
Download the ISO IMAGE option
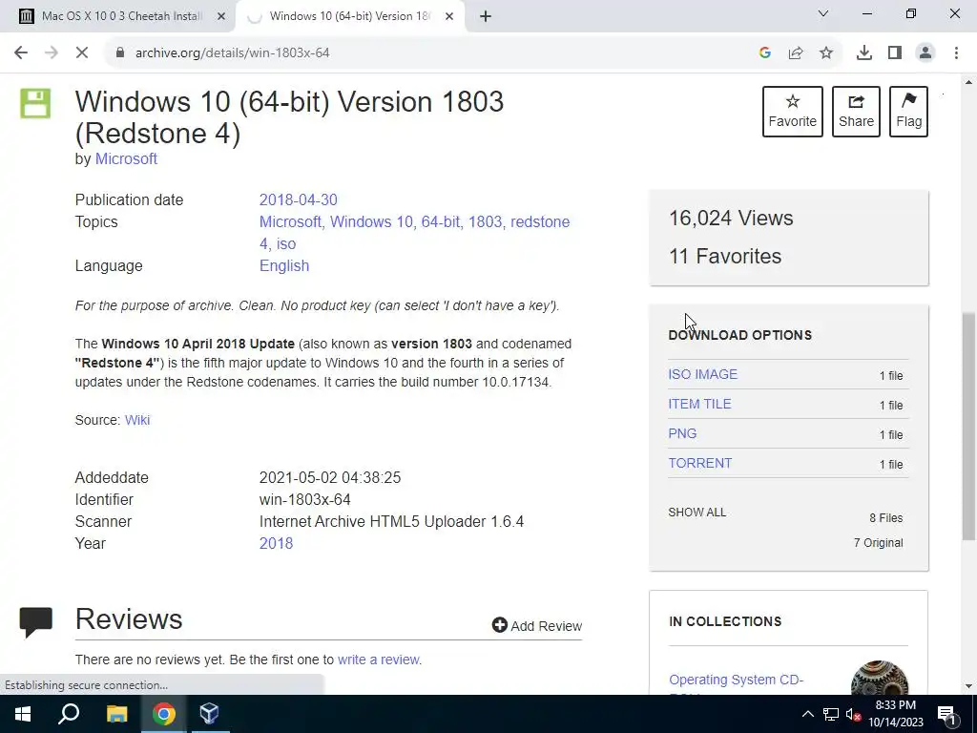point(703,374)
